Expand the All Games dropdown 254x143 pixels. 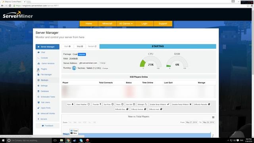coord(126,23)
